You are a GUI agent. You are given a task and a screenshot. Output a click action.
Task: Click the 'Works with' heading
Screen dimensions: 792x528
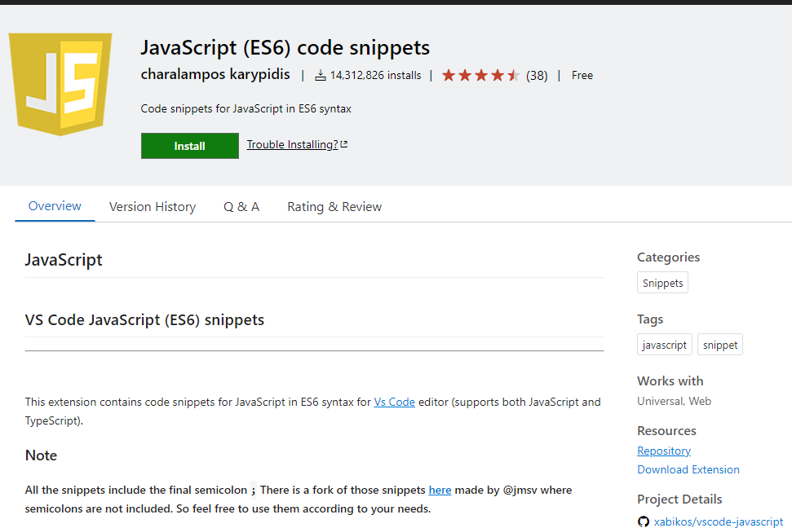point(670,381)
